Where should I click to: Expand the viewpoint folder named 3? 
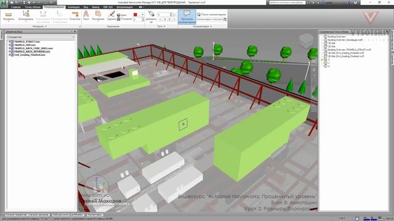[x=321, y=60]
